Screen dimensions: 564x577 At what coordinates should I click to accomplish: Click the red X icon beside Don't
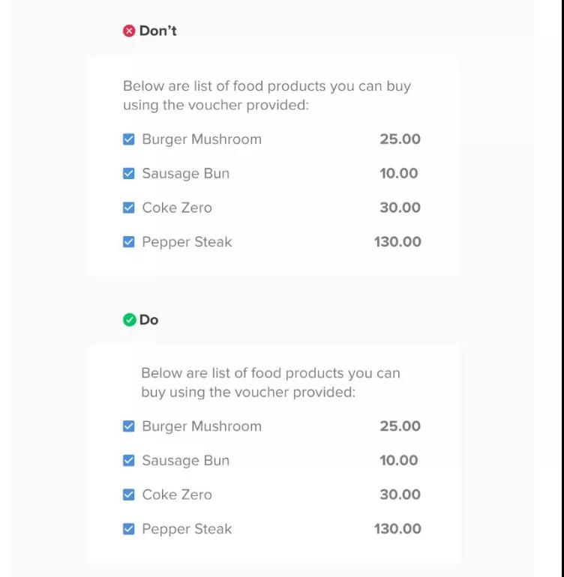pyautogui.click(x=129, y=31)
